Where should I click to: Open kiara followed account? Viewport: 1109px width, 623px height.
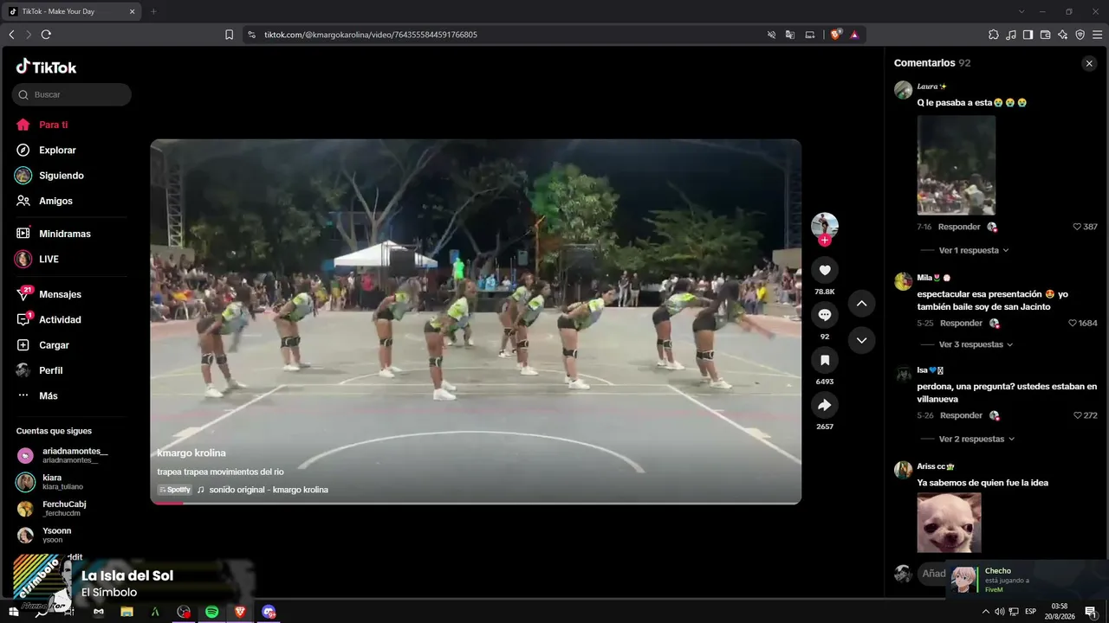(x=71, y=482)
